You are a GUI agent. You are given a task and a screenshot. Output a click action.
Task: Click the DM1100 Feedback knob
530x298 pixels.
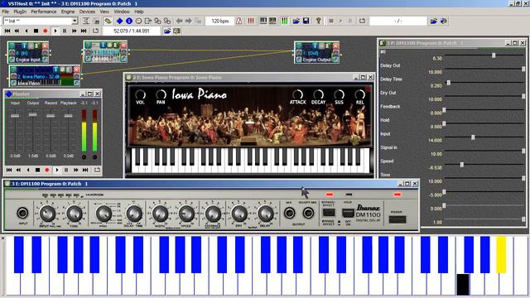[213, 214]
